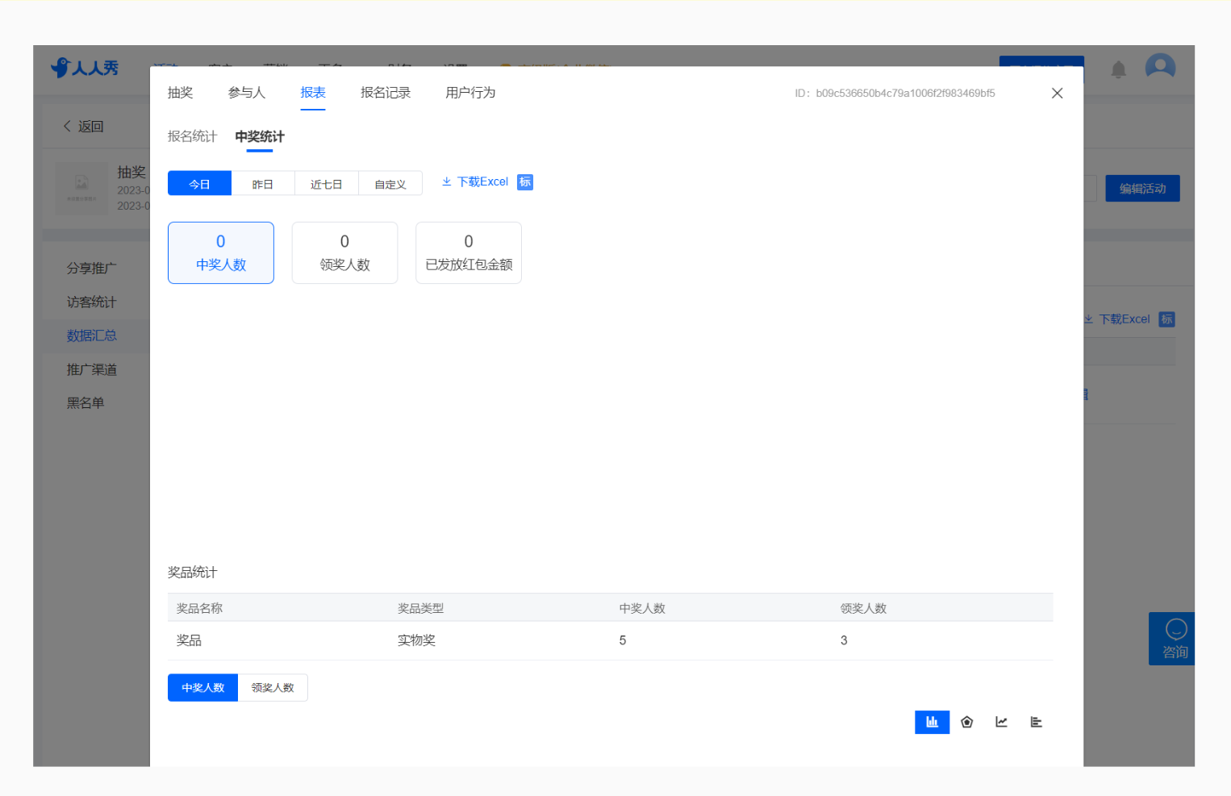Open the 用户行为 tab

coord(470,93)
